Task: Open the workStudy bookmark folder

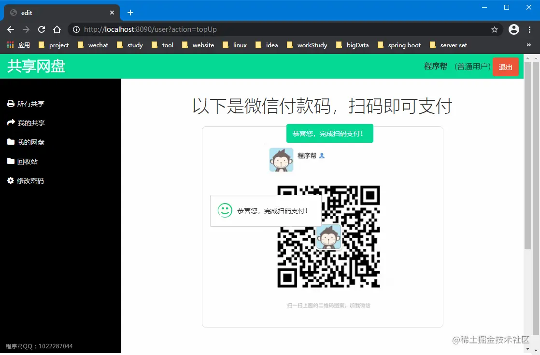Action: (307, 45)
